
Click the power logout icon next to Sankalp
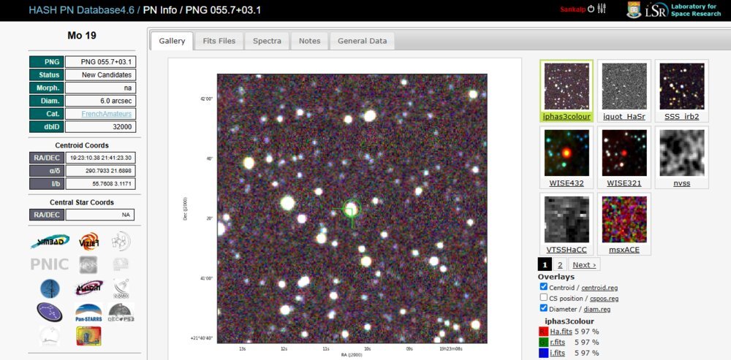pyautogui.click(x=591, y=9)
